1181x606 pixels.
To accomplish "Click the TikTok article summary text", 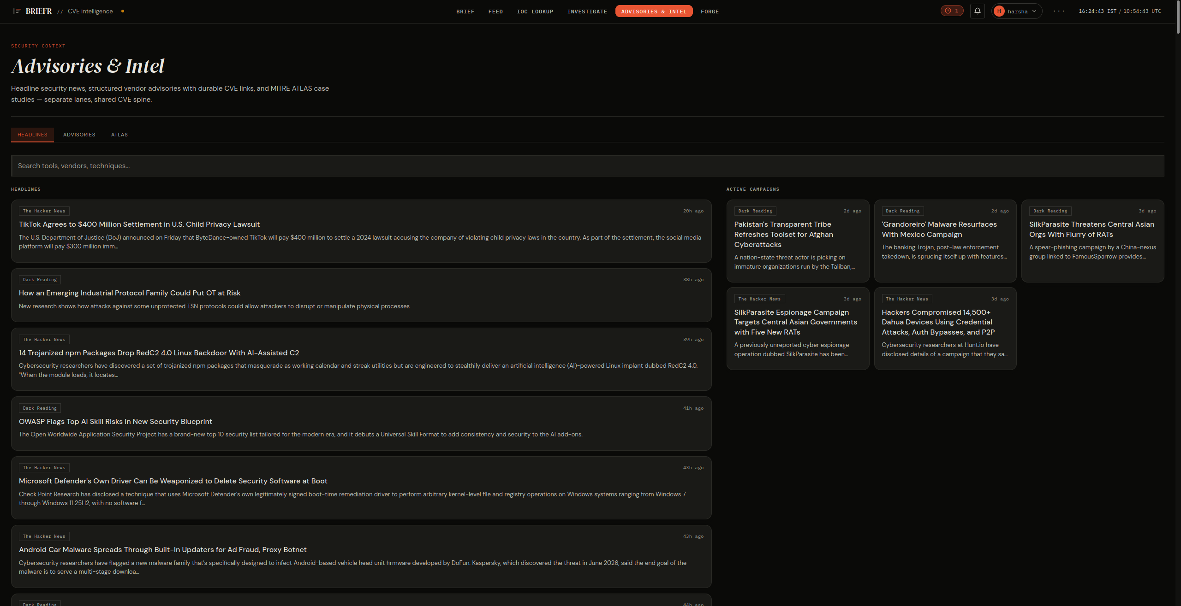I will click(360, 242).
